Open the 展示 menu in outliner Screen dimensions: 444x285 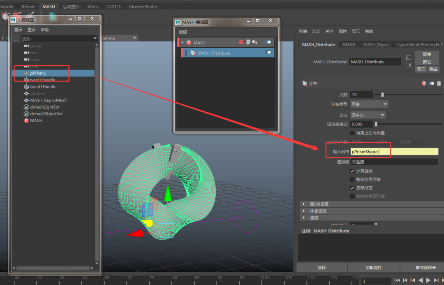tap(18, 30)
